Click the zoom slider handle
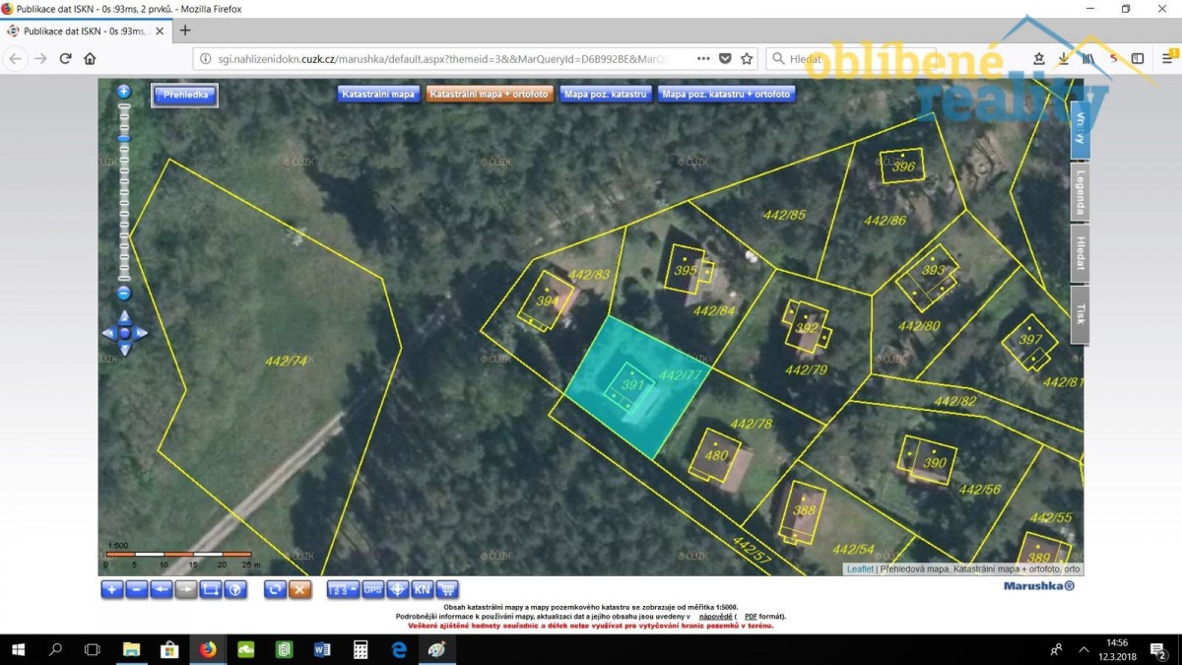The height and width of the screenshot is (665, 1182). click(124, 139)
